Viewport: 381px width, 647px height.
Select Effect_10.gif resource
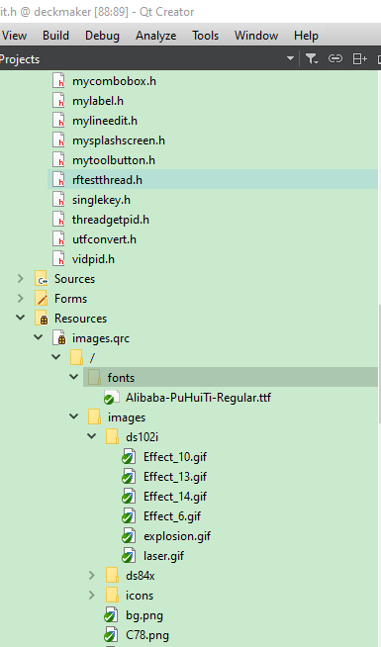point(175,457)
